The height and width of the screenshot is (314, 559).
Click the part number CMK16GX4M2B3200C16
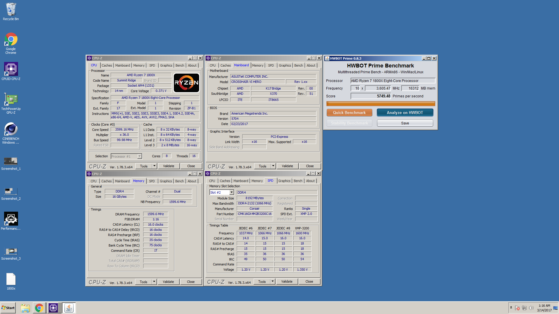click(254, 214)
